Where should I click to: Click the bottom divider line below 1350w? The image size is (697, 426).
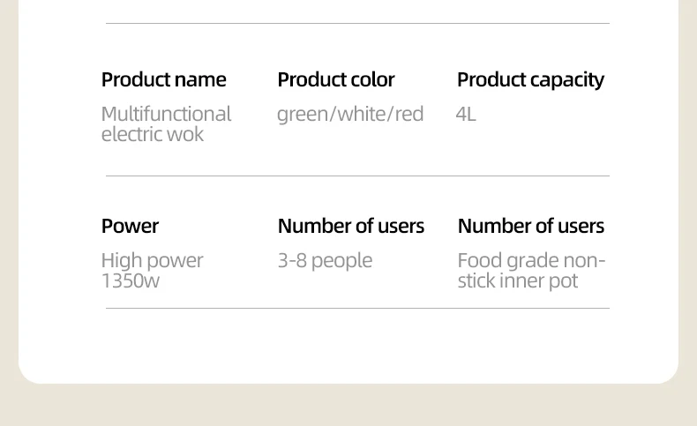(x=357, y=308)
